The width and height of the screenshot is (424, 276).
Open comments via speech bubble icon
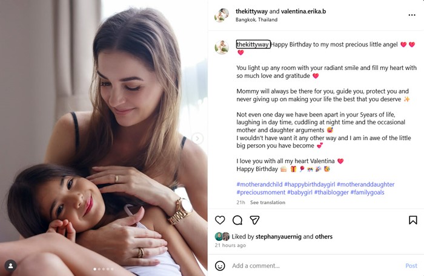click(237, 220)
